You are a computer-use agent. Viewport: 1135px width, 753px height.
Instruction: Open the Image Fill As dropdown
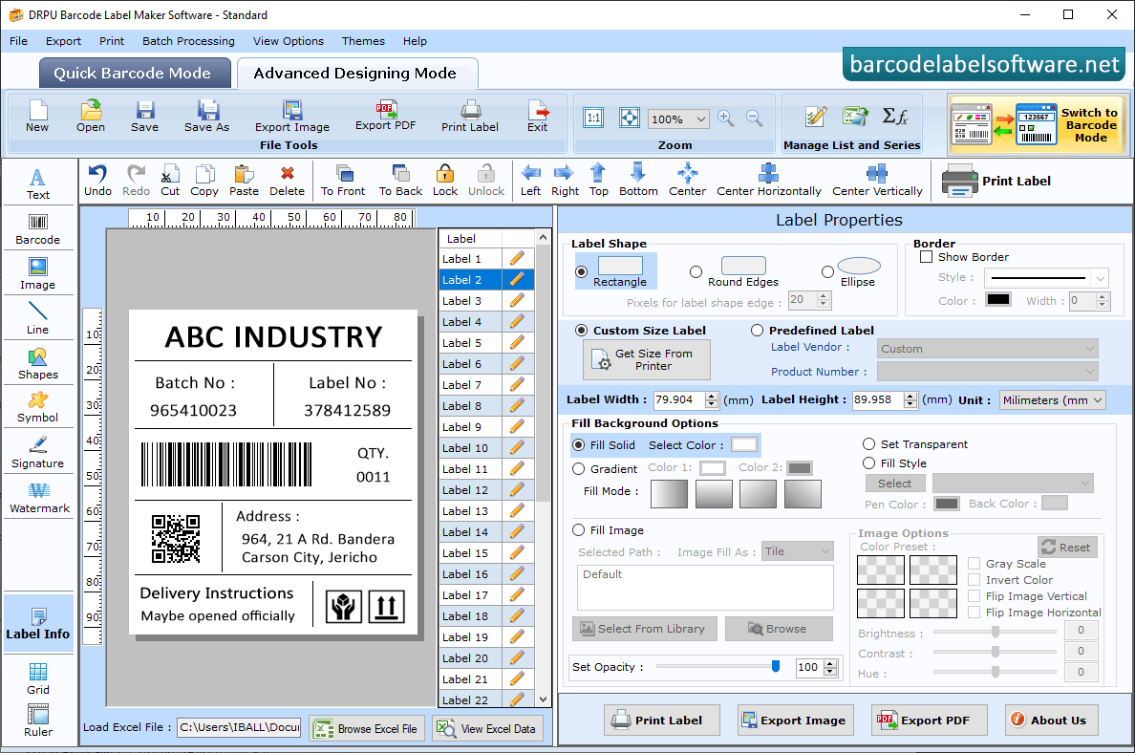[797, 551]
